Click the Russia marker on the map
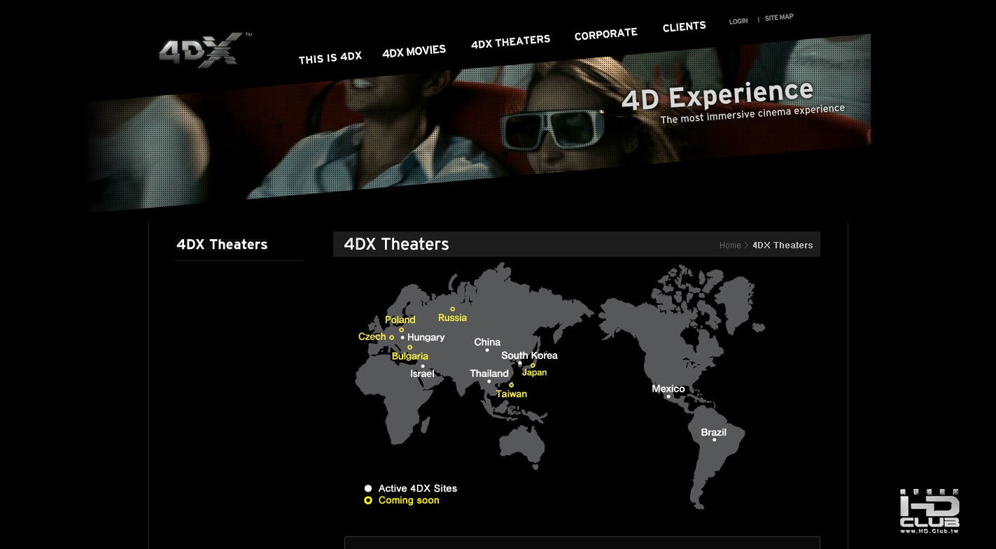 (452, 309)
